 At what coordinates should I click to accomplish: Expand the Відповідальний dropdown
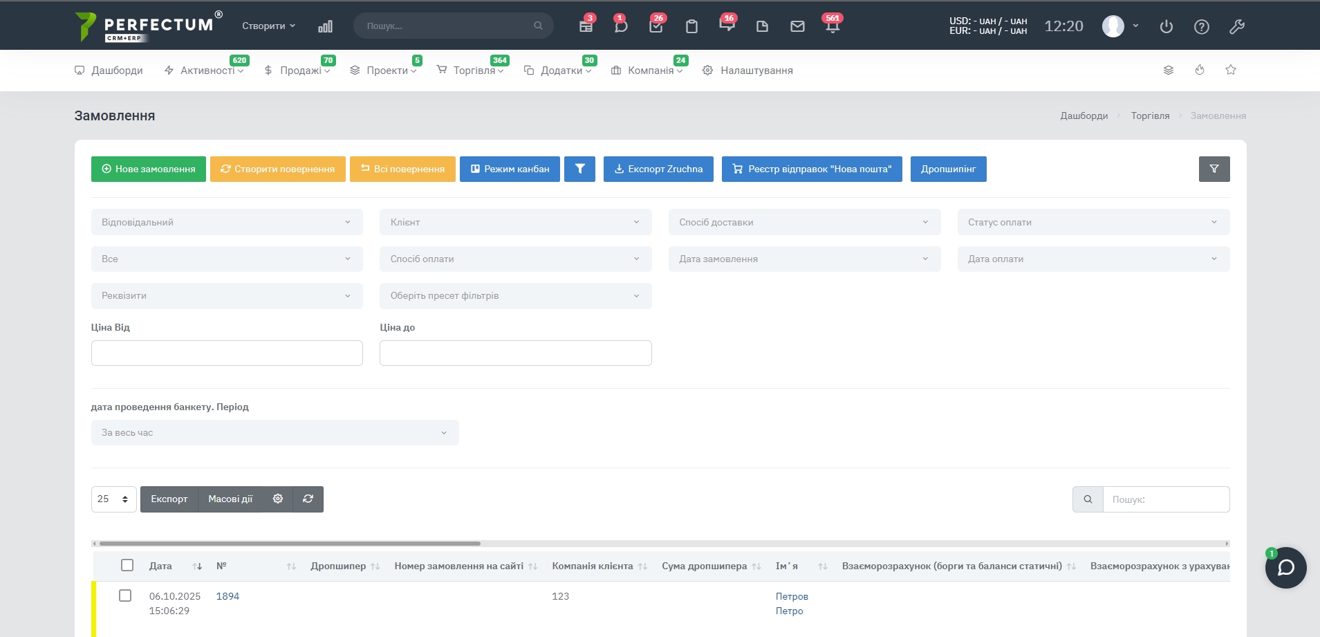(227, 222)
